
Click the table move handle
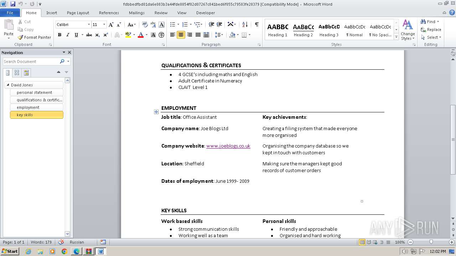156,112
